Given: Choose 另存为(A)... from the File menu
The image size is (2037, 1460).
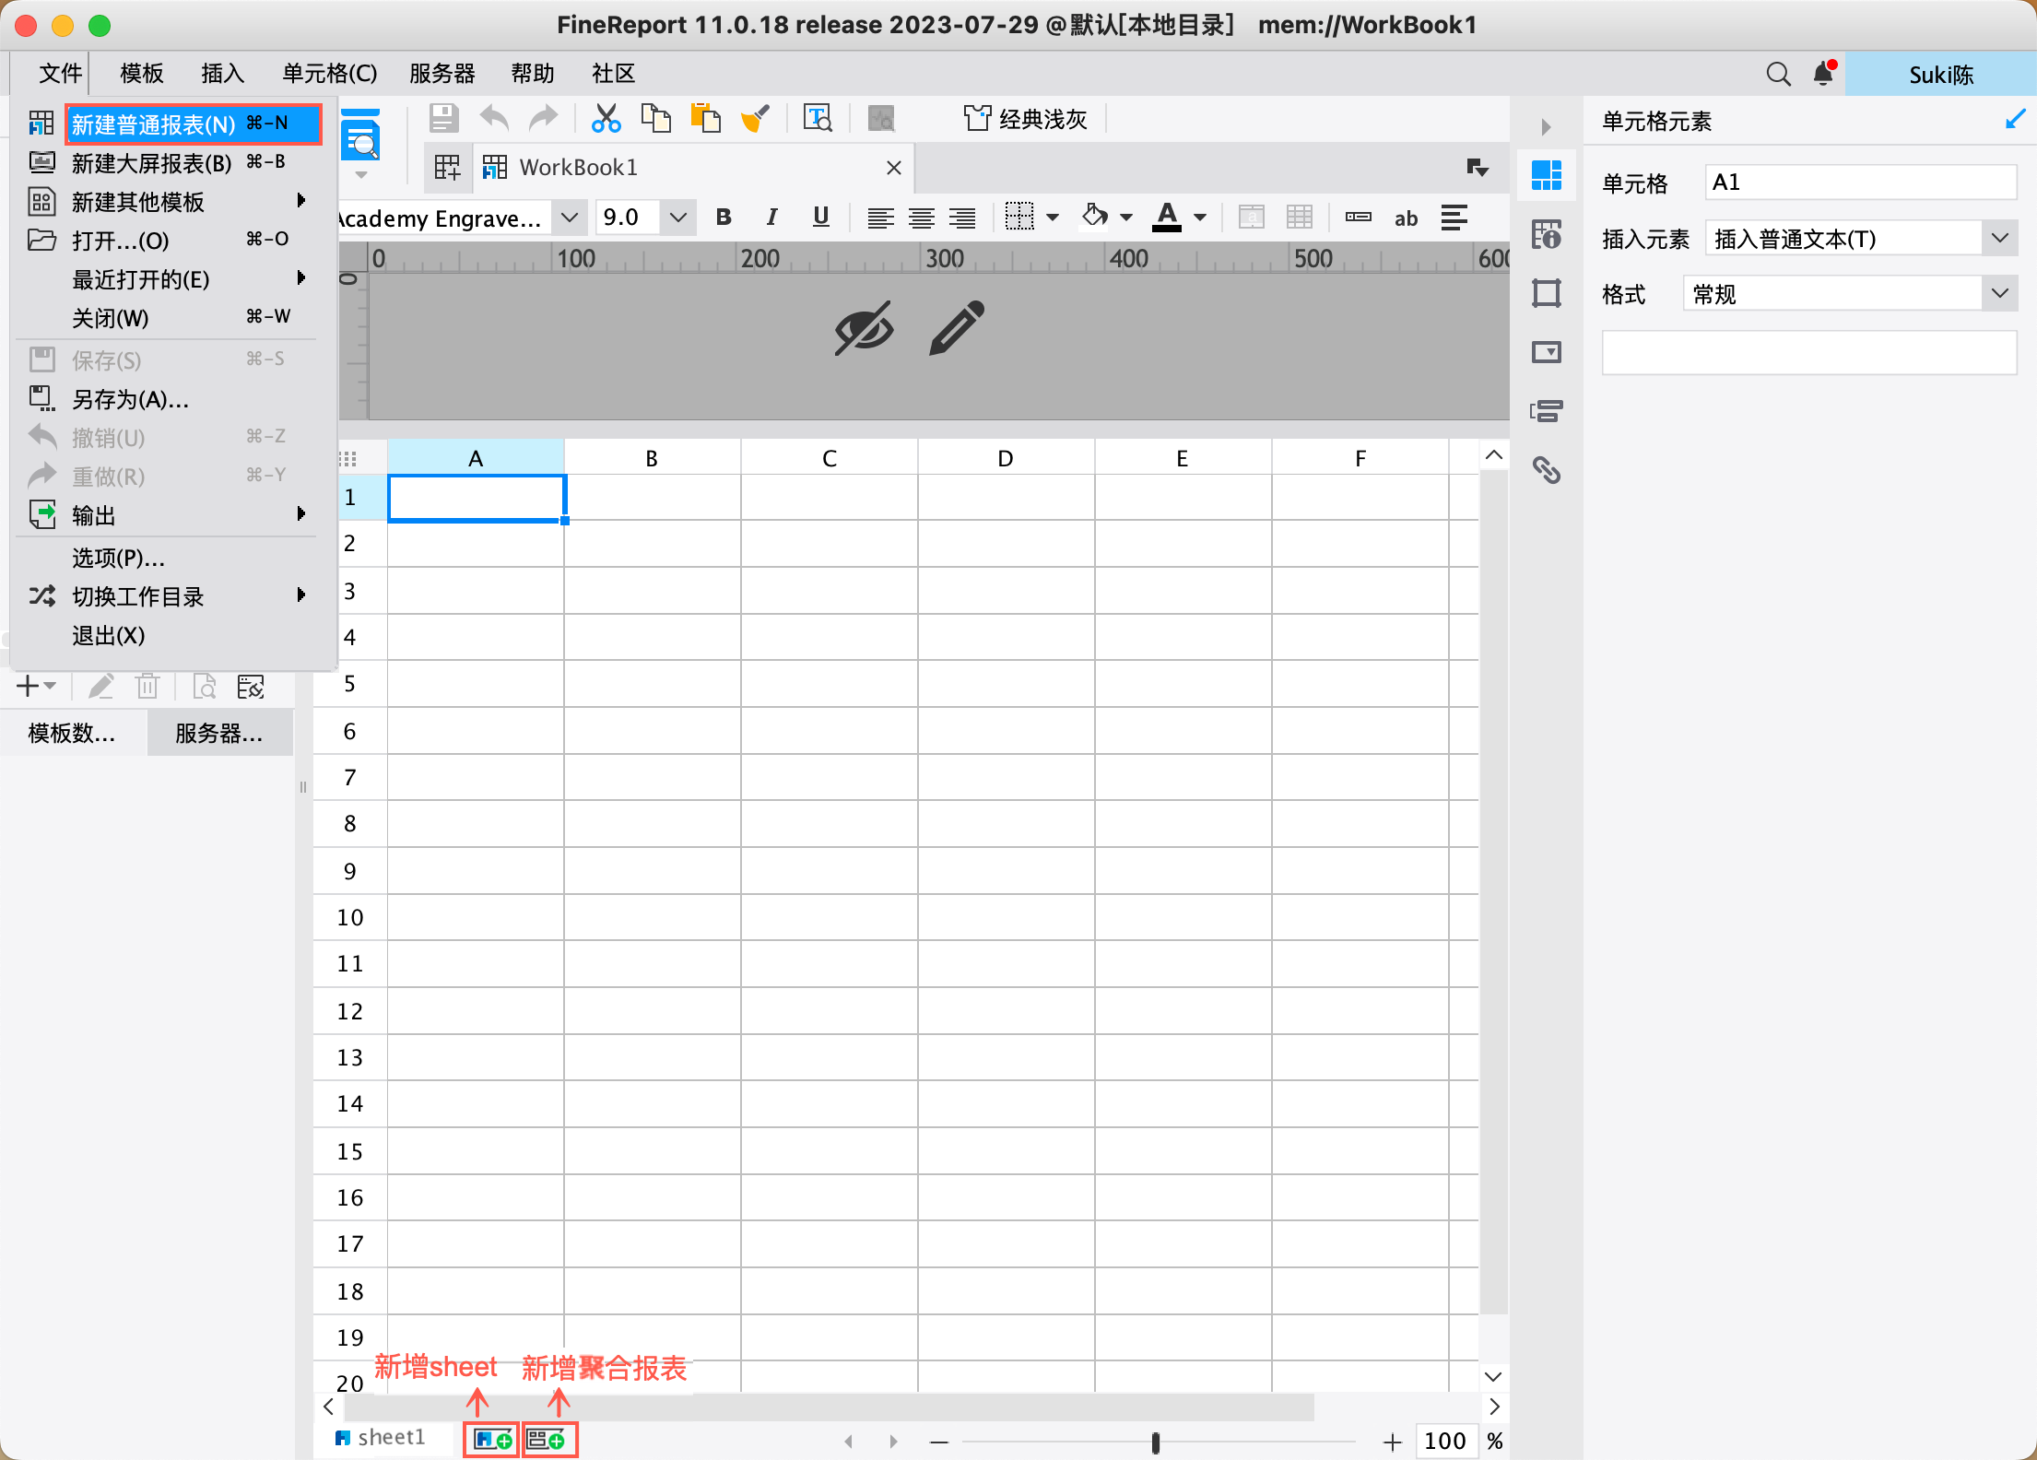Looking at the screenshot, I should tap(130, 399).
